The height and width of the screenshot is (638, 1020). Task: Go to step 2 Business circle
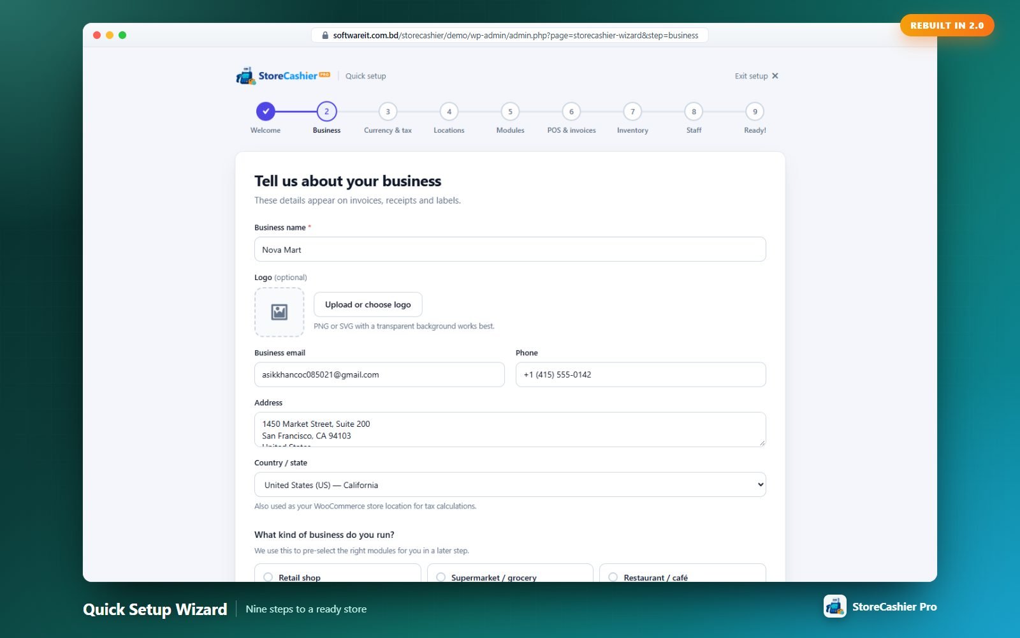tap(327, 112)
